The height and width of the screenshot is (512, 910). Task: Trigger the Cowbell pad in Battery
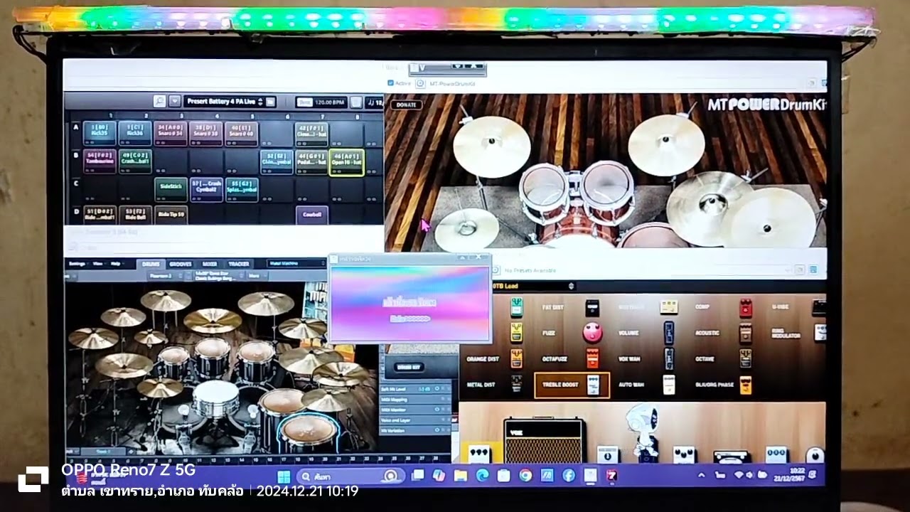click(x=312, y=215)
